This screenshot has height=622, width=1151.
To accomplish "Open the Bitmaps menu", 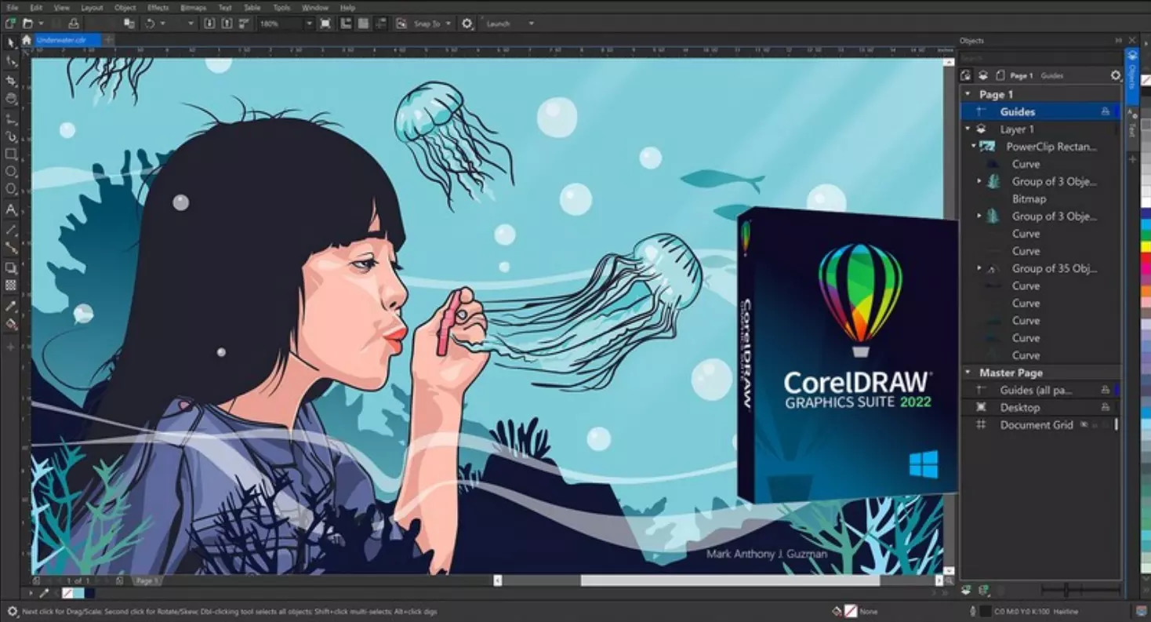I will pos(194,7).
